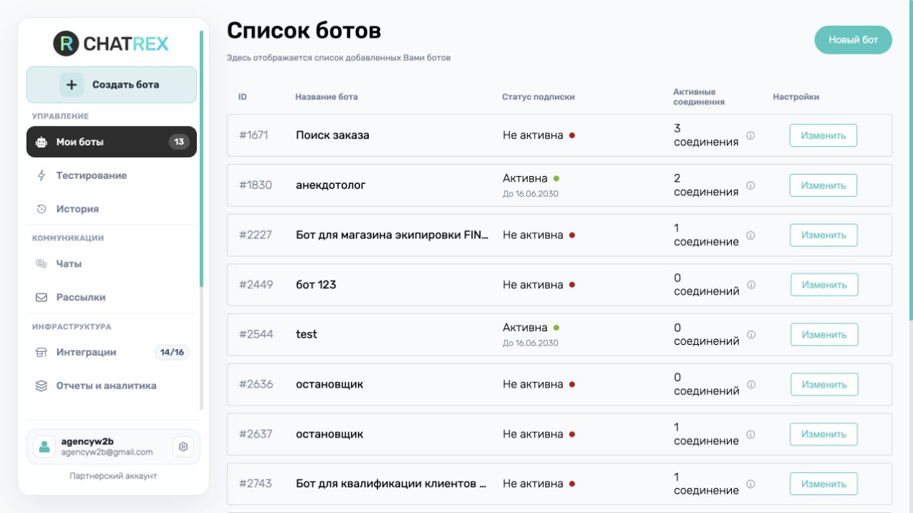Click the robot icon beside Мои боты
Viewport: 913px width, 513px height.
coord(42,142)
